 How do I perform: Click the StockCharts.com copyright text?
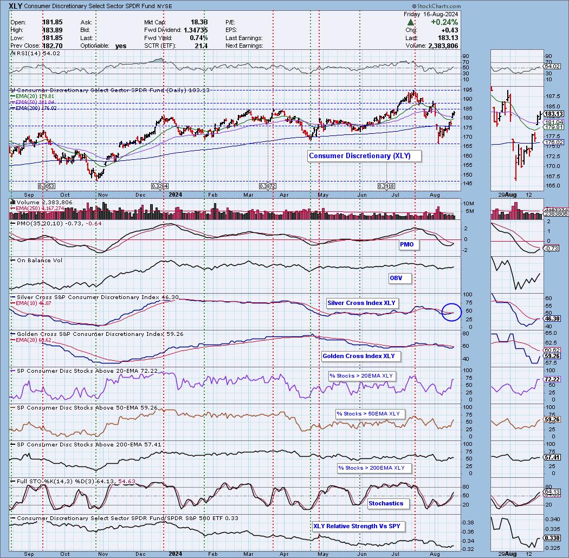point(437,6)
